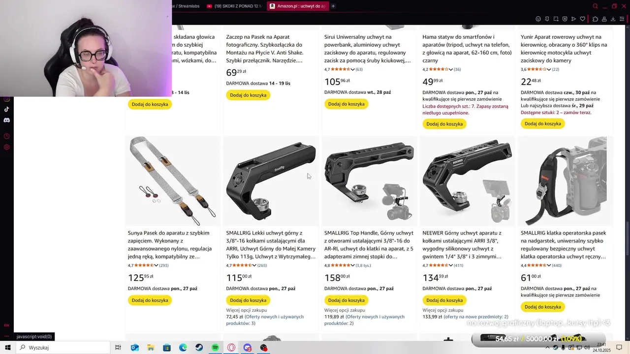
Task: Switch to SKOKI Z PONAD 12 tab
Action: [234, 6]
